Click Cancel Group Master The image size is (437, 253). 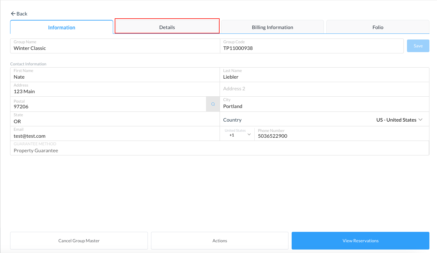click(x=79, y=240)
